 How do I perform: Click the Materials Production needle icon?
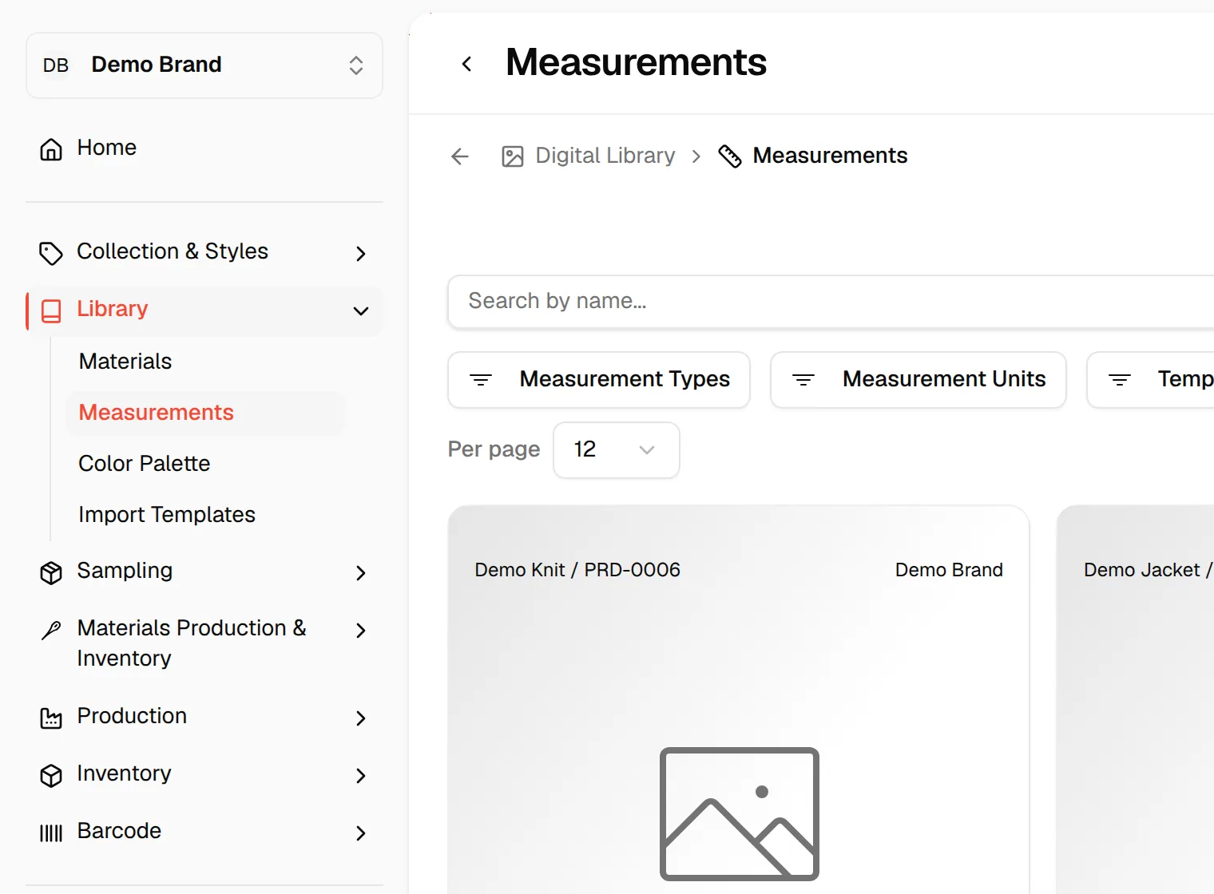(51, 630)
